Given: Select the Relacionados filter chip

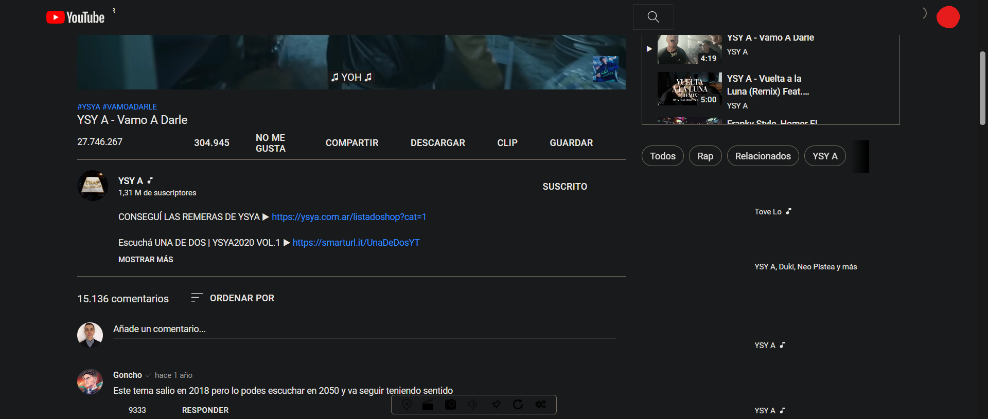Looking at the screenshot, I should click(x=763, y=156).
